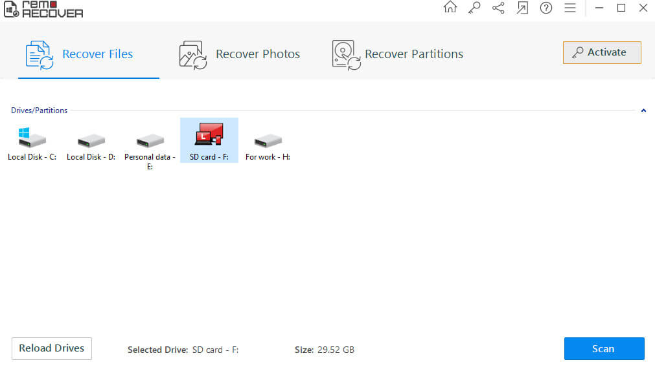Viewport: 655px width, 369px height.
Task: Minimize the Remo Recover window
Action: pos(599,8)
